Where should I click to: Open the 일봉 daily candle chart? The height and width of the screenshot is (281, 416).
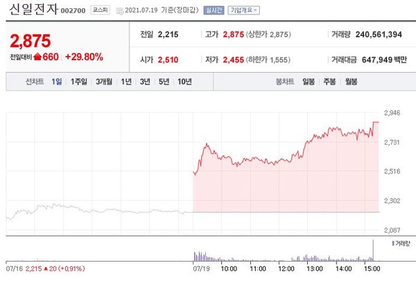pos(309,82)
